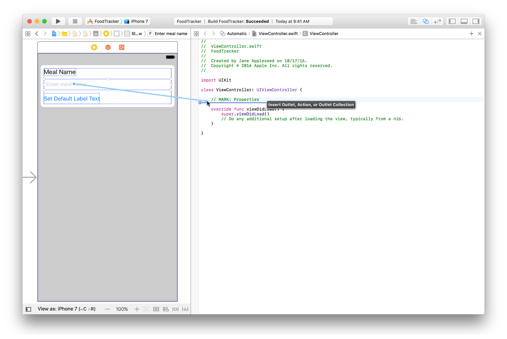Open the Automatic assistant mode menu

click(233, 34)
